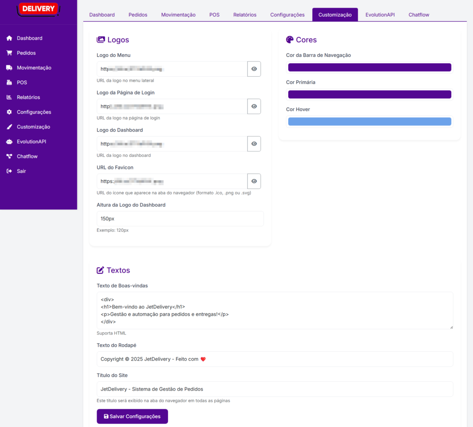
Task: Open the Cor Hover color picker
Action: coord(370,122)
